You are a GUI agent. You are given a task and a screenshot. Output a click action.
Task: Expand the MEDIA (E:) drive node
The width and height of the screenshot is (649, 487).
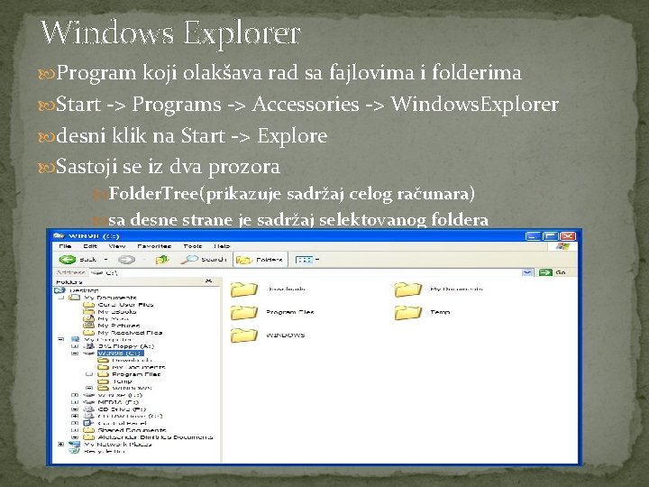[x=75, y=402]
